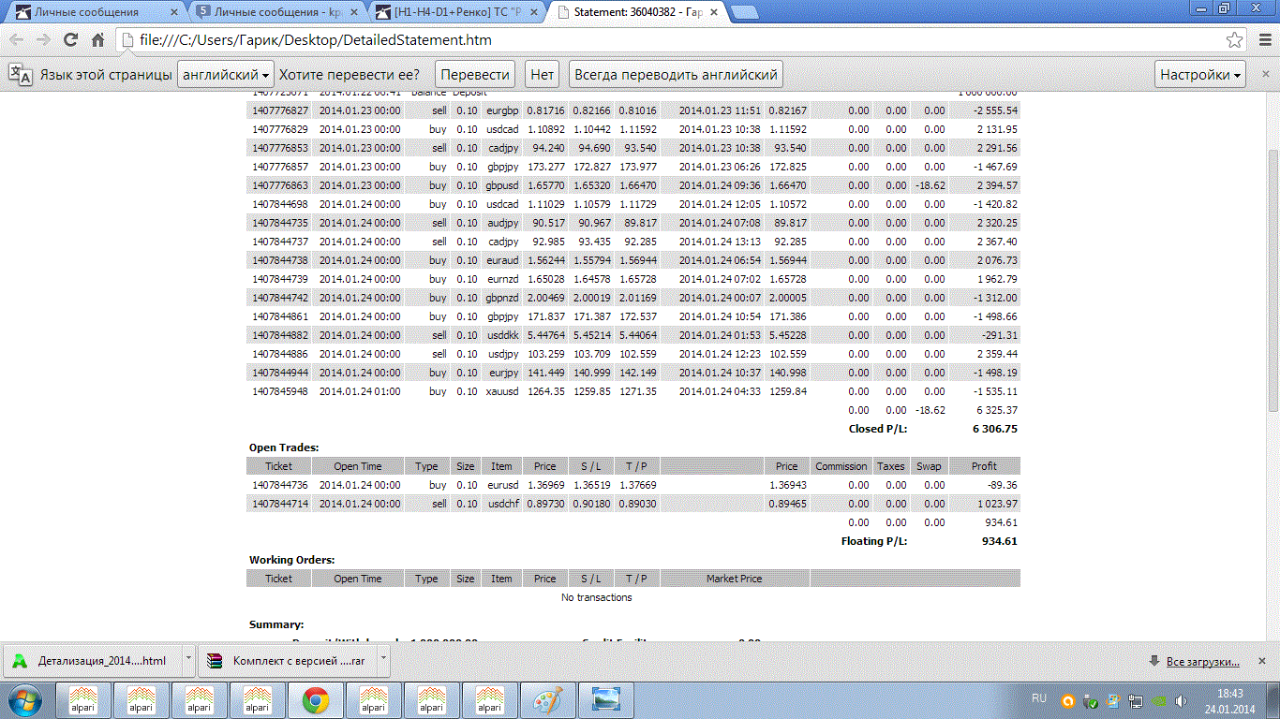Open a new browser tab

(744, 12)
